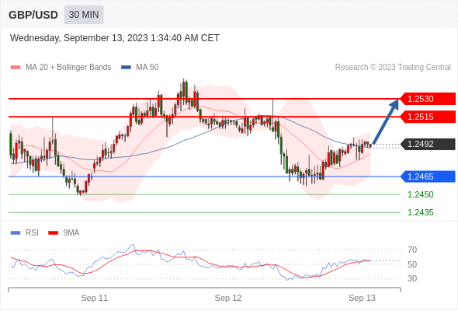This screenshot has height=311, width=458.
Task: Click the red 9MA legend swatch
Action: tap(53, 233)
